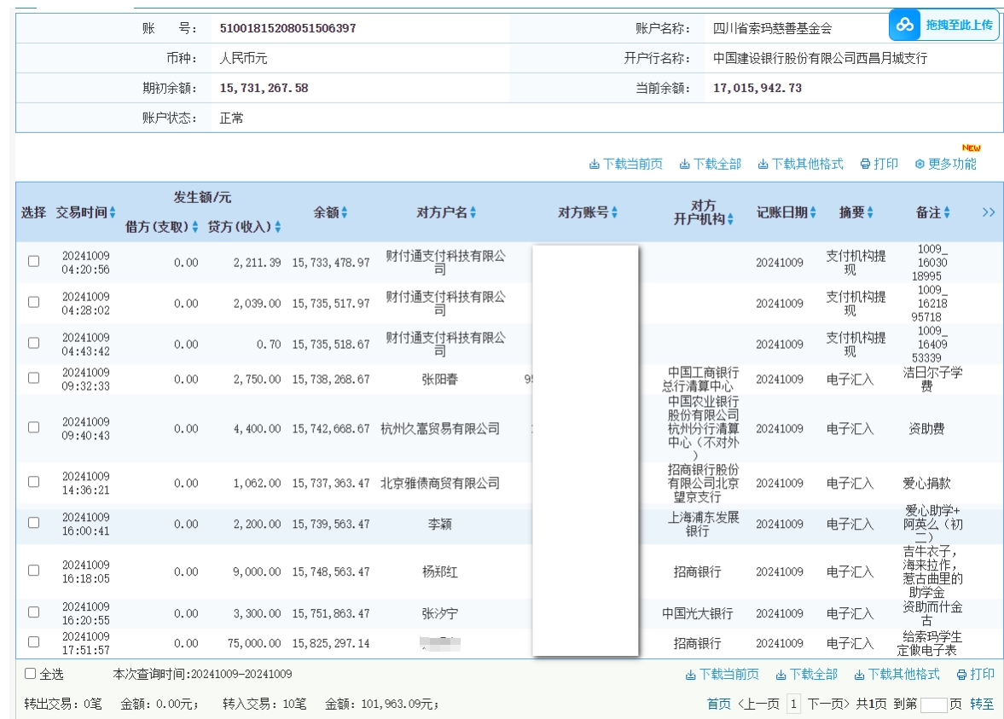Click the 75,000.00 credit amount cell

click(254, 643)
